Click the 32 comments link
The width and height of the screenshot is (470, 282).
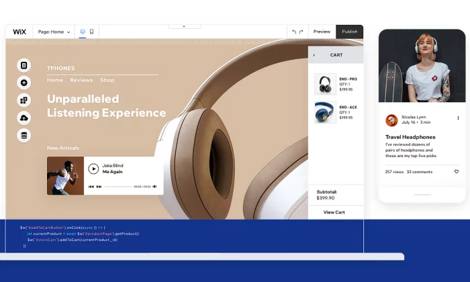(420, 172)
